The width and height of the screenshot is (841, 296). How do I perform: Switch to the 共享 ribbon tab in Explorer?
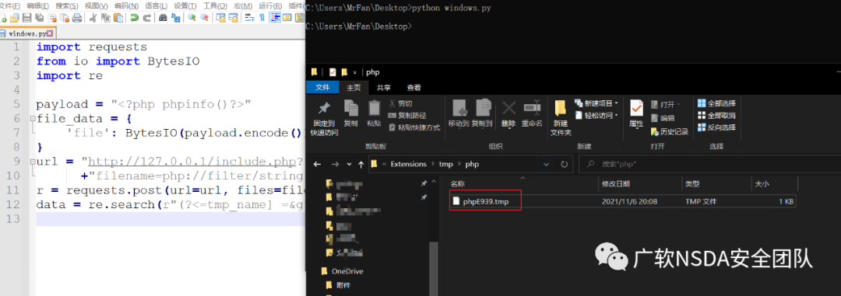(383, 87)
